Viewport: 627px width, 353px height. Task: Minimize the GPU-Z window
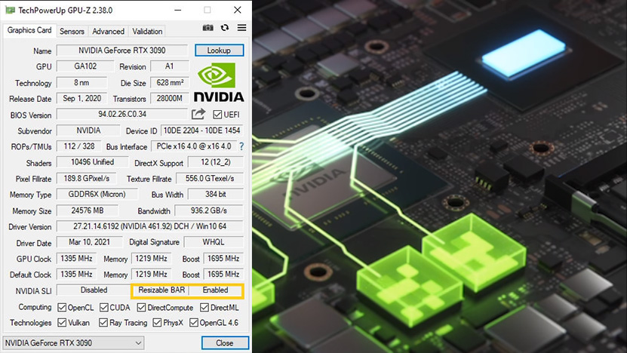click(x=178, y=10)
